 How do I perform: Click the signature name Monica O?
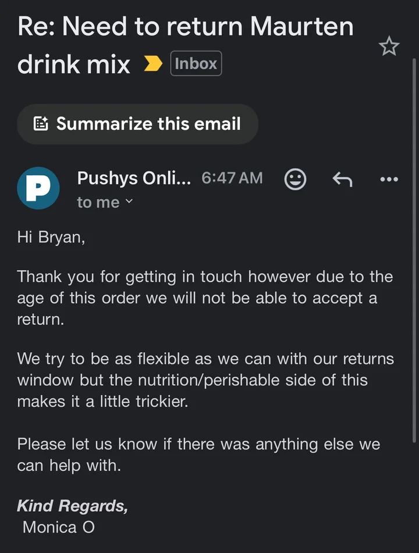coord(58,527)
